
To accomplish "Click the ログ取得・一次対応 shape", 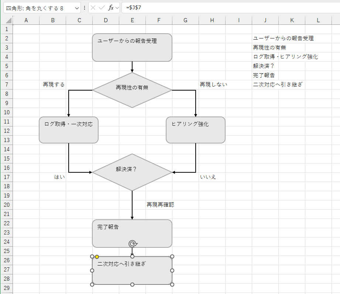I will click(68, 130).
